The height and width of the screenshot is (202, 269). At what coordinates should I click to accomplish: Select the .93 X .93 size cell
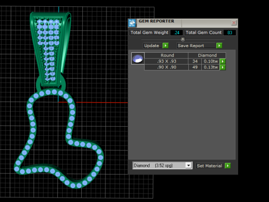[166, 61]
